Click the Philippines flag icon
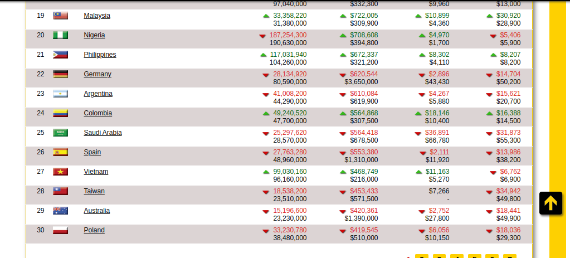The height and width of the screenshot is (258, 570). coord(60,55)
